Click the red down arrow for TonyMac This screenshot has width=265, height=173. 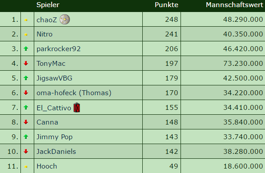[26, 64]
